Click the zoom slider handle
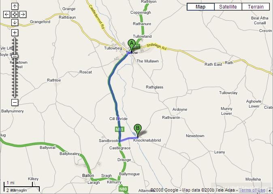The width and height of the screenshot is (273, 194). click(x=15, y=56)
